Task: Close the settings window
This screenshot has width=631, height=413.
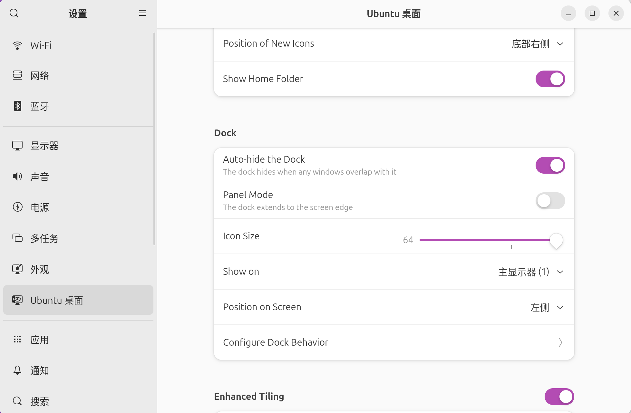Action: pos(616,13)
